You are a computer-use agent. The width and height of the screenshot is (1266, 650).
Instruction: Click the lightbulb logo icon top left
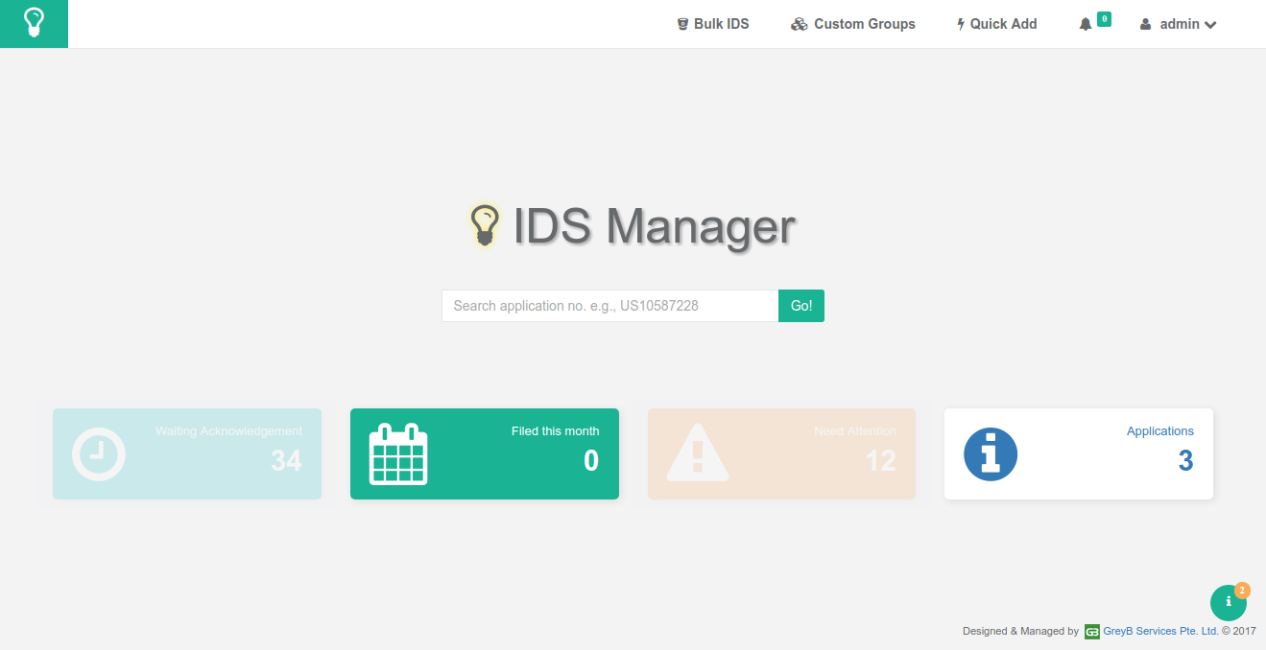click(34, 23)
